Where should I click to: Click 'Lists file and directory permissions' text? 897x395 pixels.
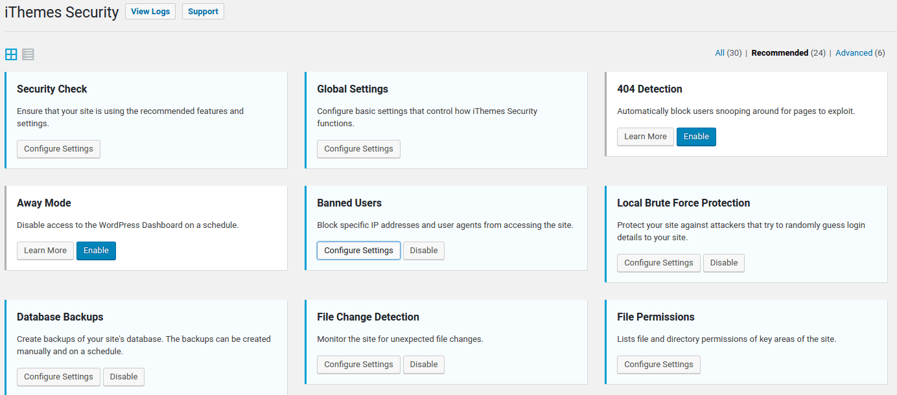point(727,339)
